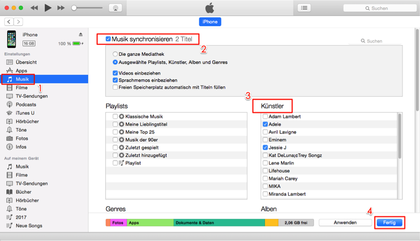Image resolution: width=420 pixels, height=241 pixels.
Task: Enable automatic free space filling checkbox
Action: 115,87
